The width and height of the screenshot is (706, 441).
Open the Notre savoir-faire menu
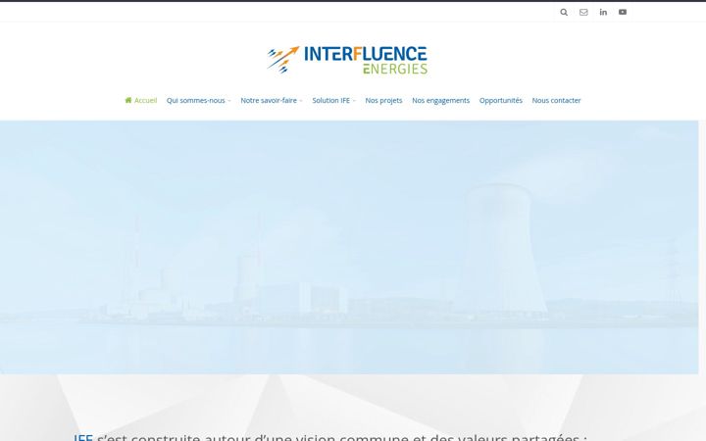click(x=269, y=100)
